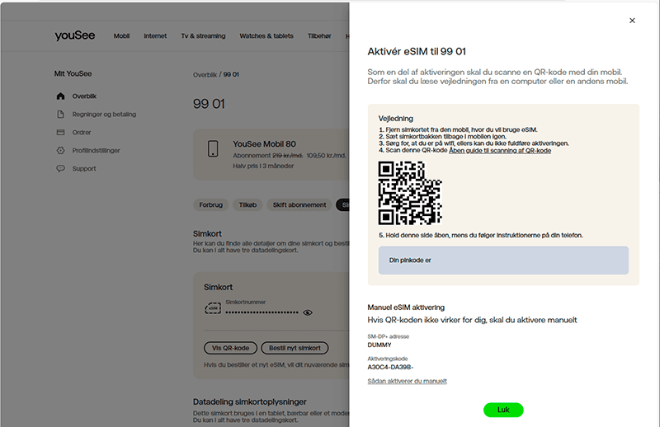Click the Overblik home icon in sidebar
The image size is (660, 427).
click(60, 96)
